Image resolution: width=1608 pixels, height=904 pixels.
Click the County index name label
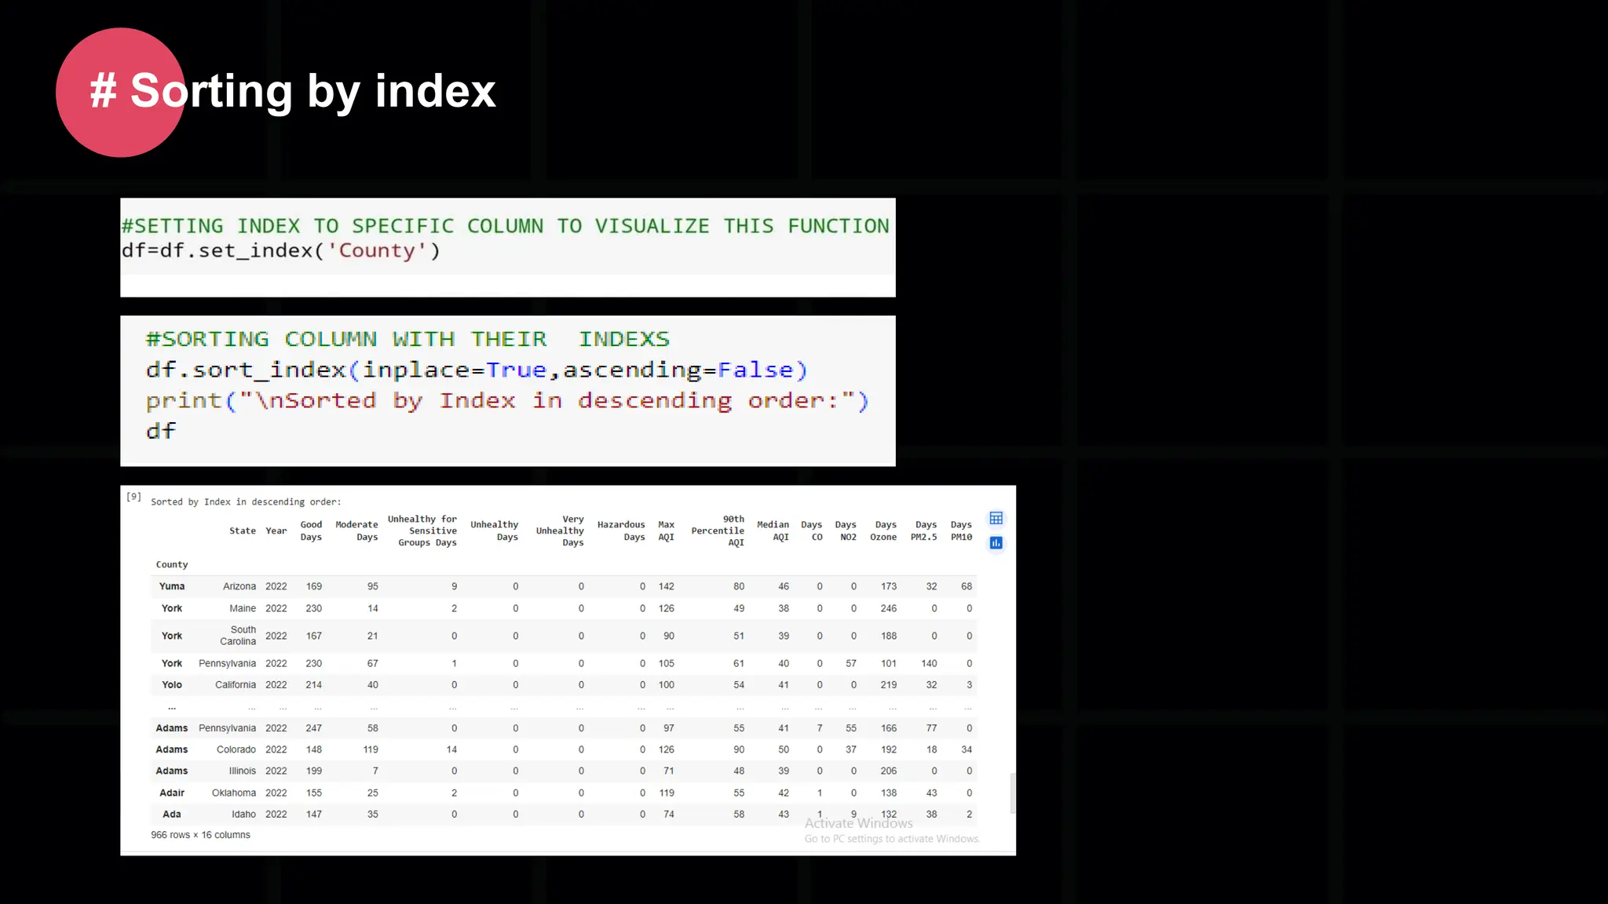[x=172, y=565]
